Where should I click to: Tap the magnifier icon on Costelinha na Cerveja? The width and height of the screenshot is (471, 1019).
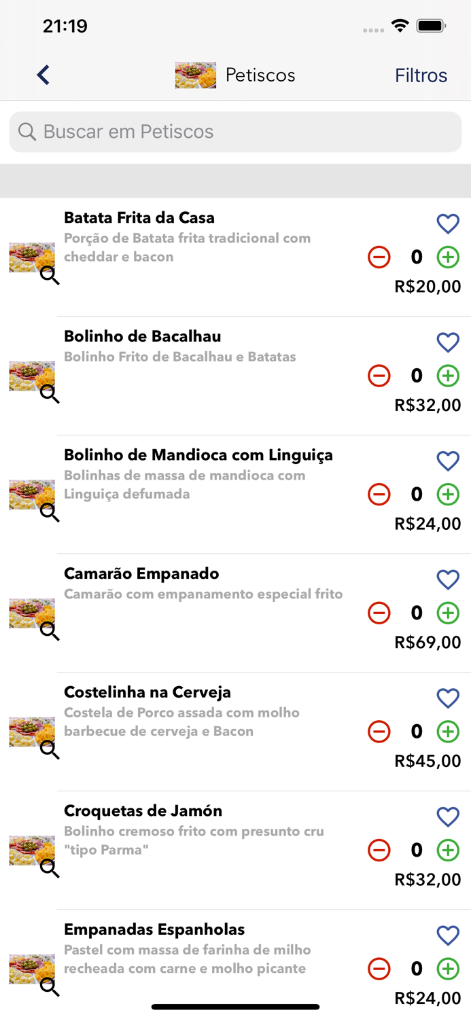coord(50,751)
